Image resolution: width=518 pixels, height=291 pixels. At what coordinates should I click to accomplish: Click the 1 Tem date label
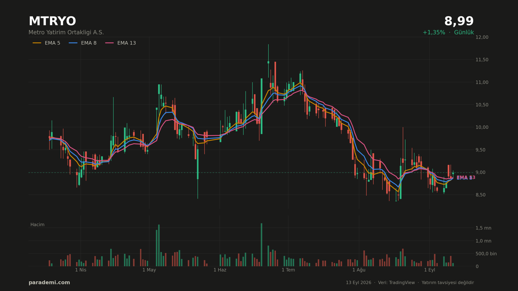pos(288,270)
